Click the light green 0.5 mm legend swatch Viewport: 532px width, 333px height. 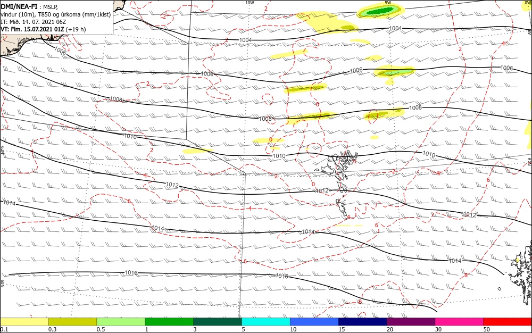click(x=121, y=322)
